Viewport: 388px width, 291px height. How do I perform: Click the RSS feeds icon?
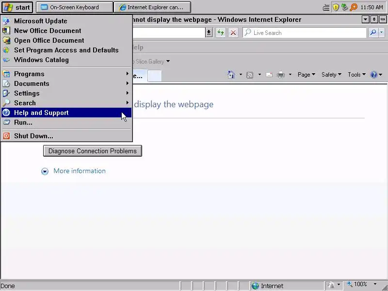click(250, 75)
